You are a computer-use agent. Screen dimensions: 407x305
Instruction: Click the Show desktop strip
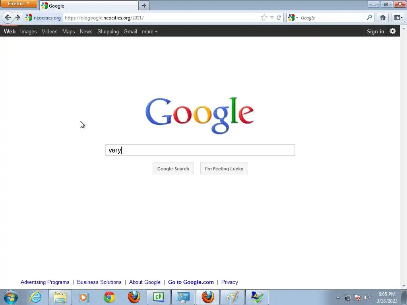(404, 297)
